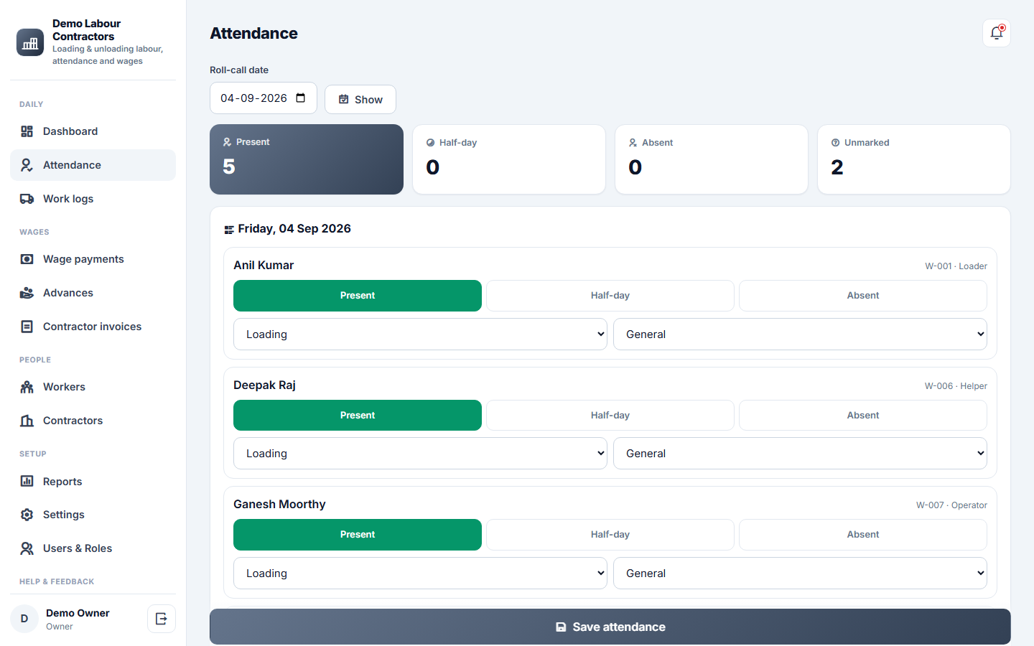
Task: Click the Advances hand-coin icon
Action: click(27, 293)
